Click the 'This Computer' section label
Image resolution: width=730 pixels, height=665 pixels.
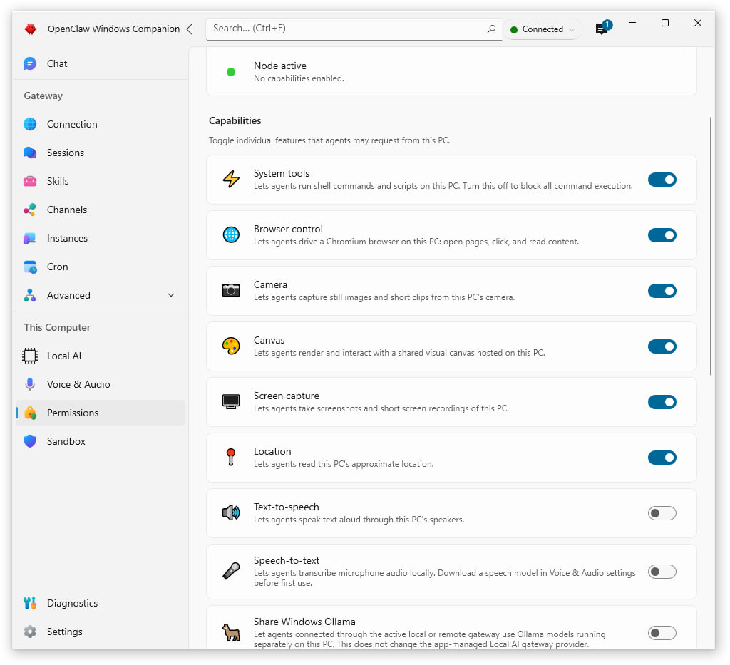pos(57,327)
